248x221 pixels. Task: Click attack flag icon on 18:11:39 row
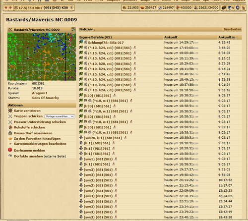coord(81,58)
